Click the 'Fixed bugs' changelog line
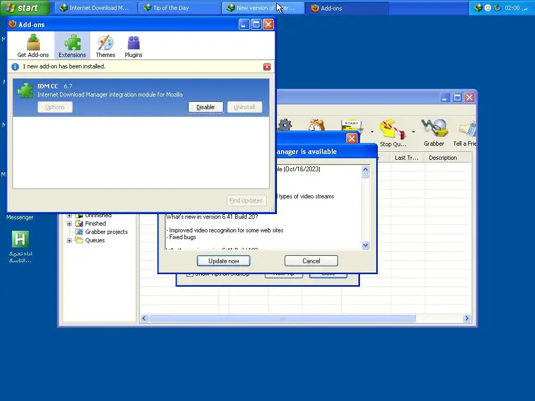The height and width of the screenshot is (401, 535). coord(181,237)
